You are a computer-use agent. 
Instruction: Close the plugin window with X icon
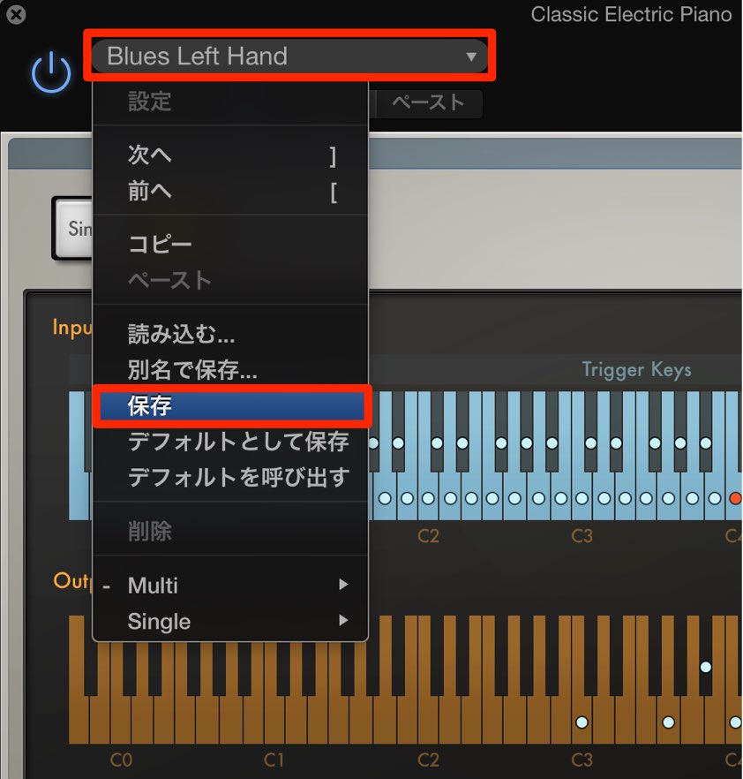[x=16, y=14]
